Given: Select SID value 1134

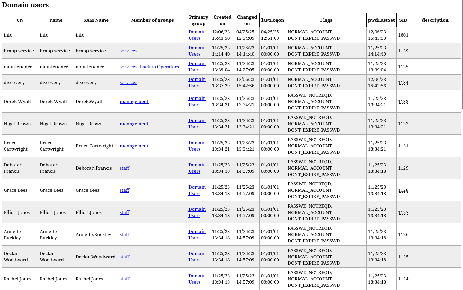Looking at the screenshot, I should click(403, 82).
